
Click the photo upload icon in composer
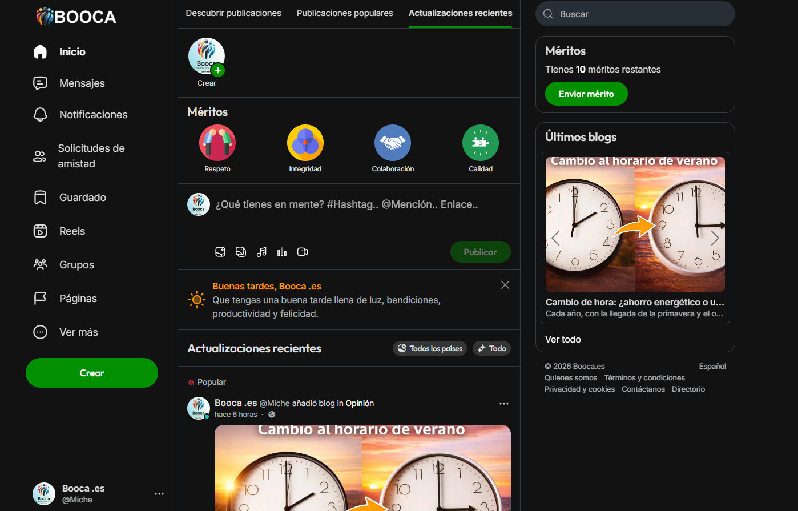pyautogui.click(x=220, y=252)
